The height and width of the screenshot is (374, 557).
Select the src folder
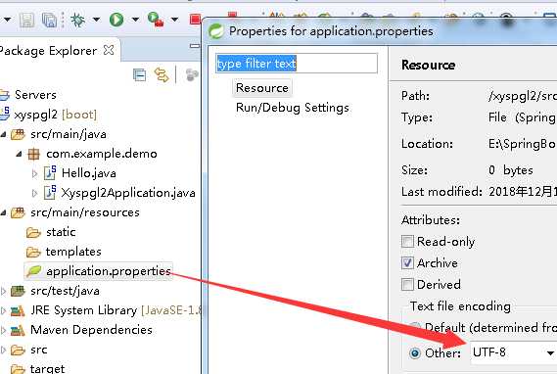click(x=39, y=350)
